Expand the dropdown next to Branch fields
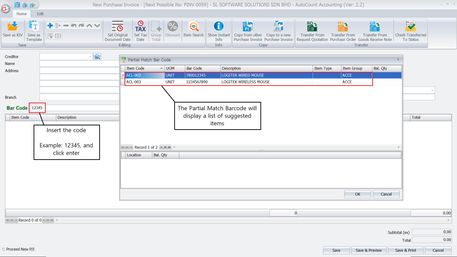 [433, 90]
